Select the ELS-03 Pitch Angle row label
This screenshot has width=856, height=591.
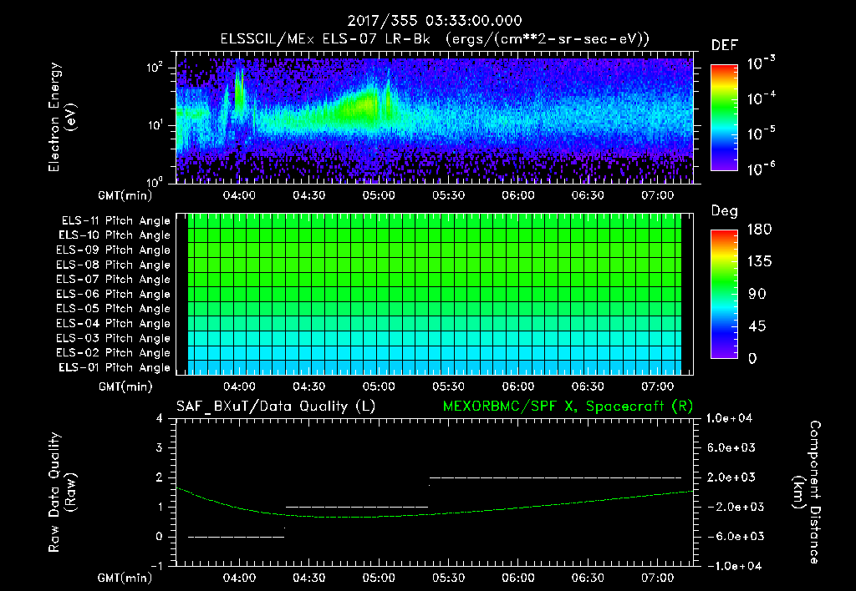[113, 338]
